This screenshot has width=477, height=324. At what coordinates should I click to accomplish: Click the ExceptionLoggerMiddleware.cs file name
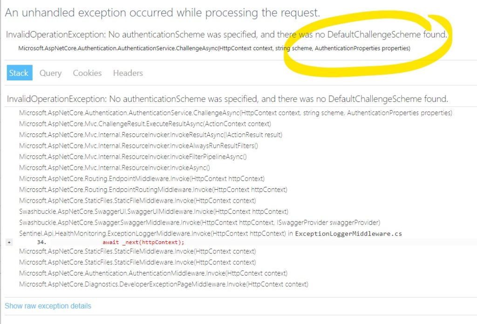pos(348,233)
